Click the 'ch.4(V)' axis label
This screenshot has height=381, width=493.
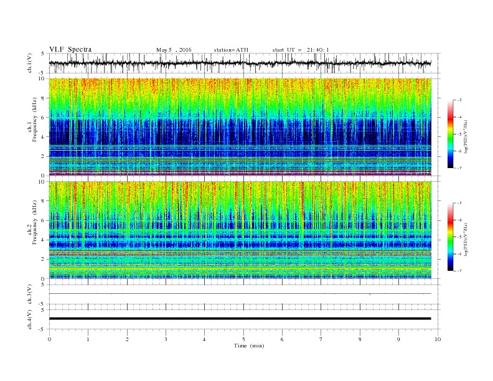[x=30, y=319]
